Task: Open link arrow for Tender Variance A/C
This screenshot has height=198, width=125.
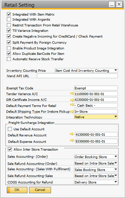Action: (x=72, y=93)
